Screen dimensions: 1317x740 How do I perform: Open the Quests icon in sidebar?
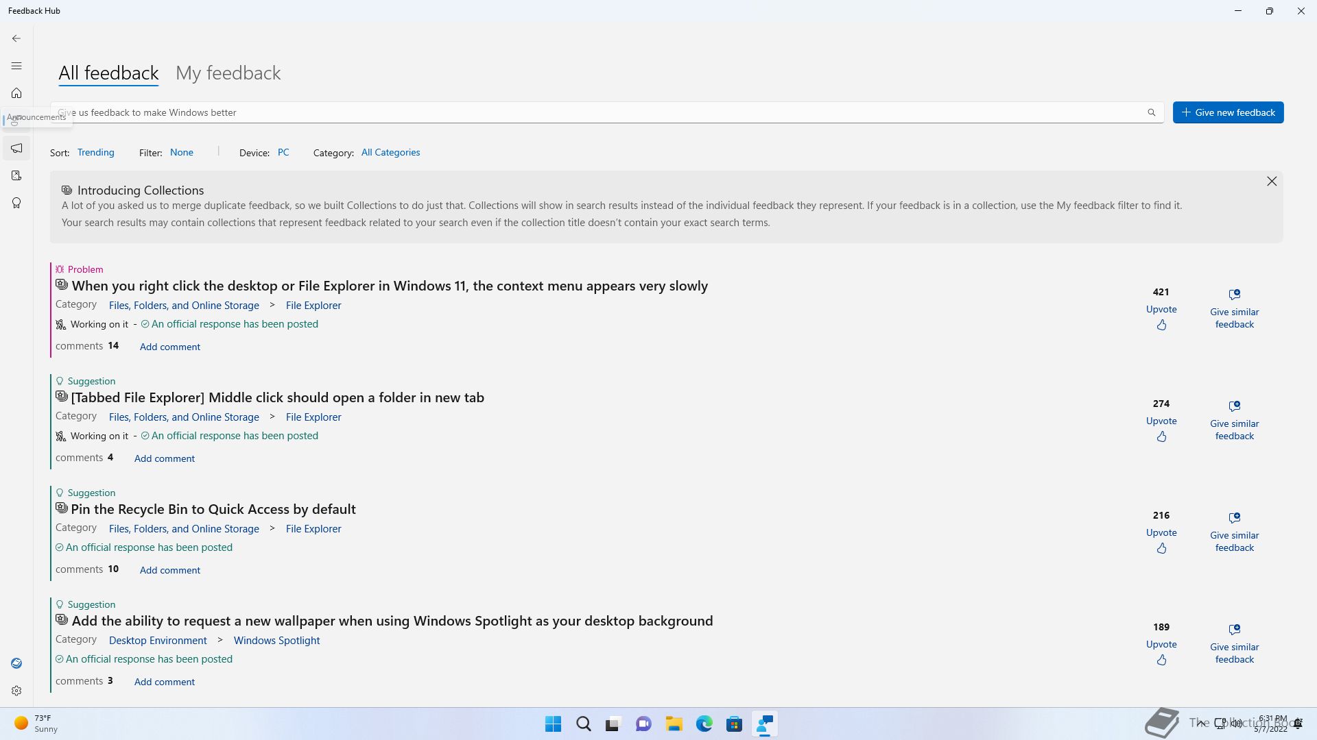[x=16, y=175]
